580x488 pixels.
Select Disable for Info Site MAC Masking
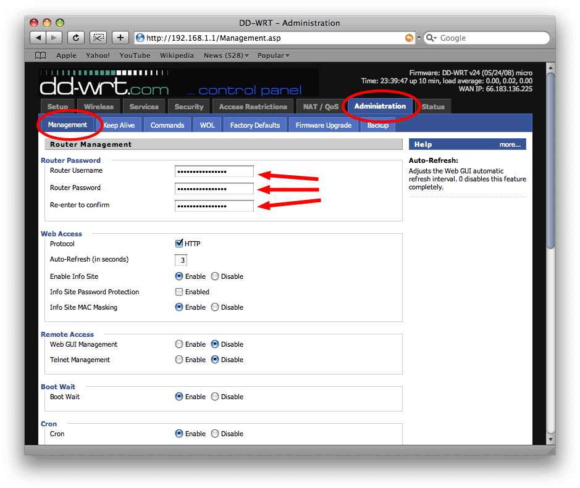(x=215, y=307)
